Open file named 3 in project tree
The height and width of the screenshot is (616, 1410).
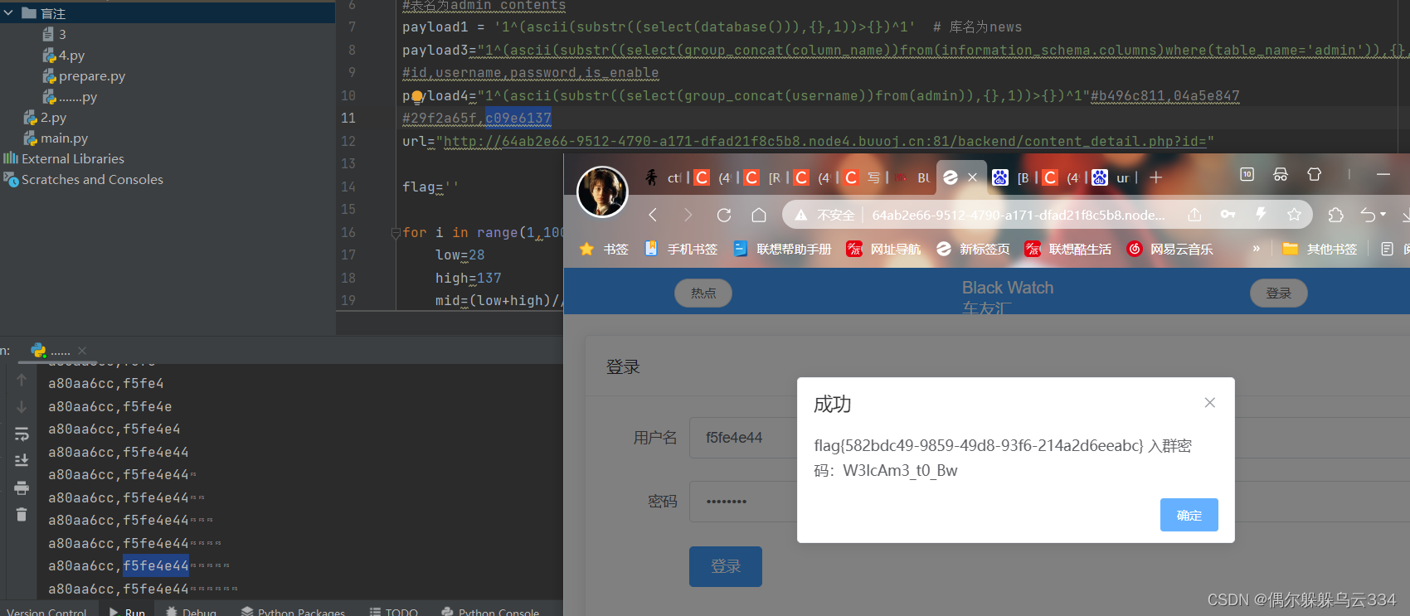(x=55, y=34)
